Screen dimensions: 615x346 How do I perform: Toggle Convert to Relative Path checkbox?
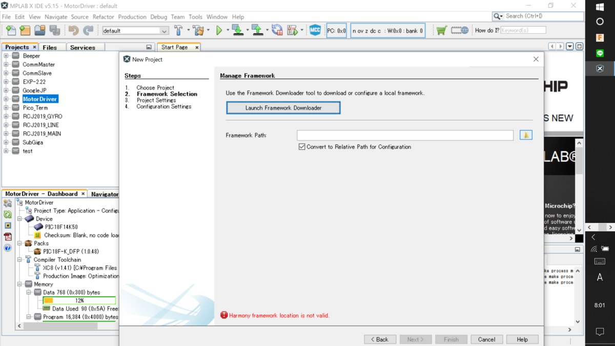pyautogui.click(x=302, y=147)
